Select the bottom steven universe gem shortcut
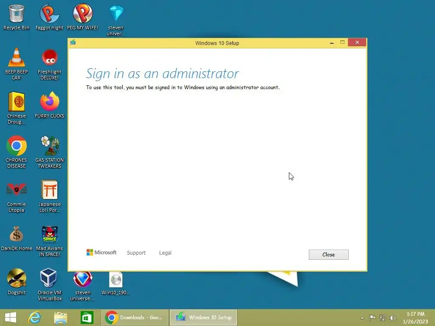This screenshot has width=435, height=326. (82, 286)
